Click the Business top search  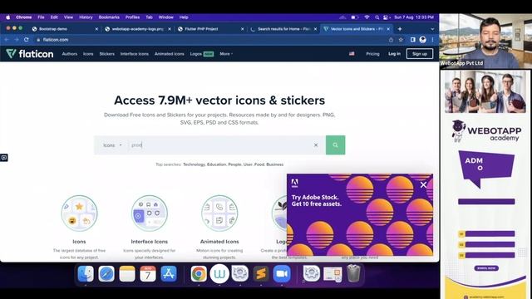[275, 164]
